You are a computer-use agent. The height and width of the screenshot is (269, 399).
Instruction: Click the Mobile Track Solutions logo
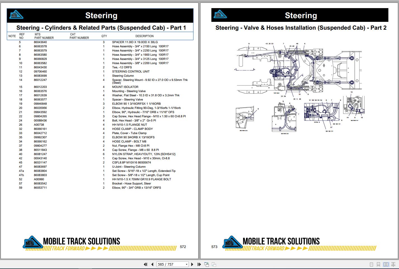tap(31, 242)
